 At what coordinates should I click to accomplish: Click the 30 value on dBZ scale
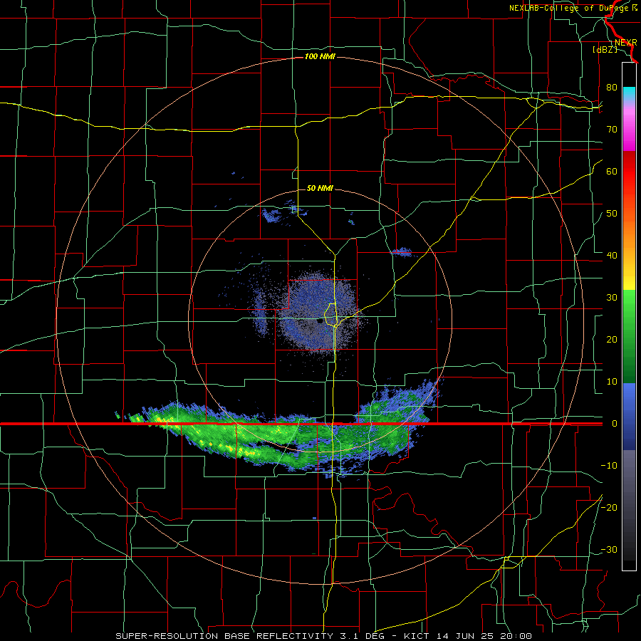tap(612, 298)
